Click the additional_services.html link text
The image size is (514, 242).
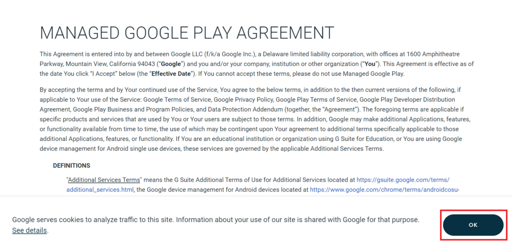click(x=100, y=189)
